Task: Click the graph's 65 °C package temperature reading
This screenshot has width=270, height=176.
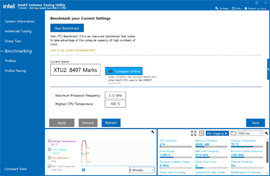Action: [x=54, y=144]
